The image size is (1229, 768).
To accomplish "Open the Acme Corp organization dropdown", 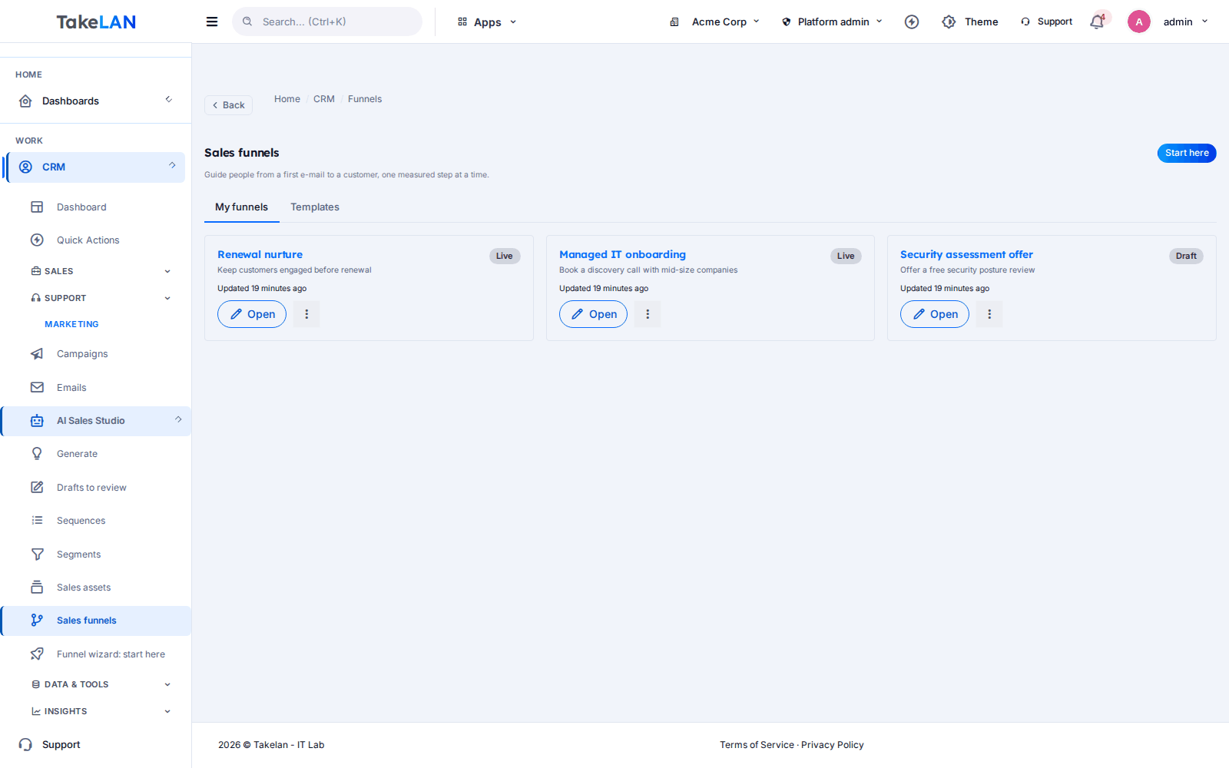I will tap(715, 22).
